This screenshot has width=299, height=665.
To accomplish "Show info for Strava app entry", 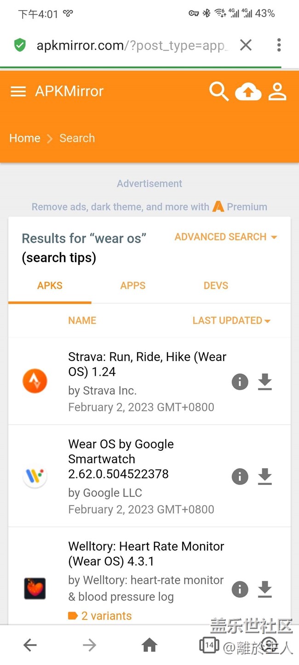I will (x=240, y=382).
